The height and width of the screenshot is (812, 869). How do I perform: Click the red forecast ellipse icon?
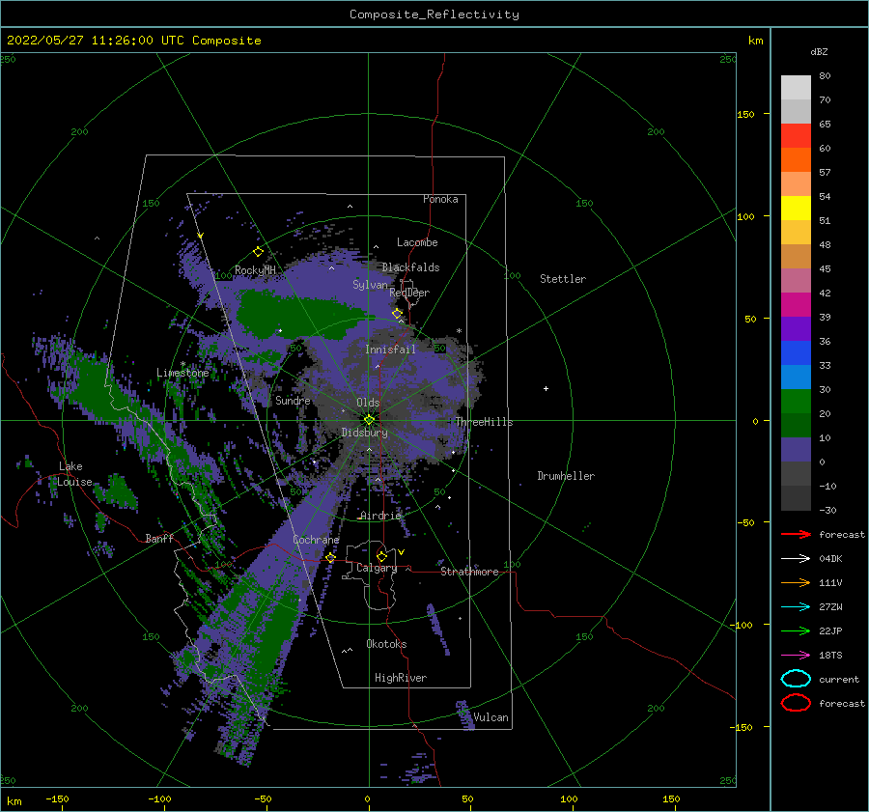point(796,703)
